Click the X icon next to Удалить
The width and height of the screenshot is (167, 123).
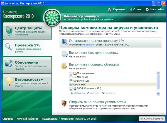pos(103,93)
